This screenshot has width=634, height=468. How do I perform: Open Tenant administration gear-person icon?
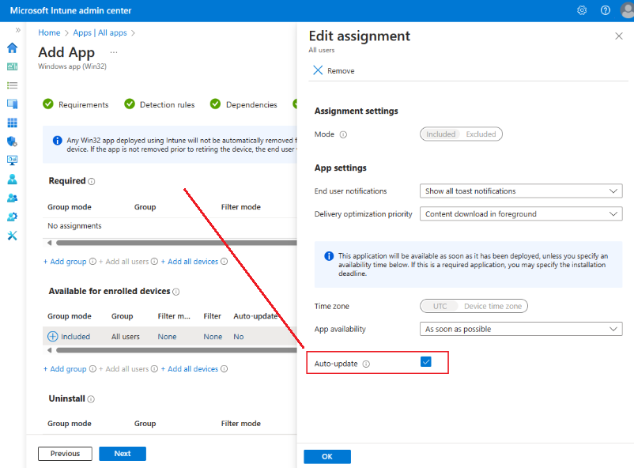click(12, 217)
